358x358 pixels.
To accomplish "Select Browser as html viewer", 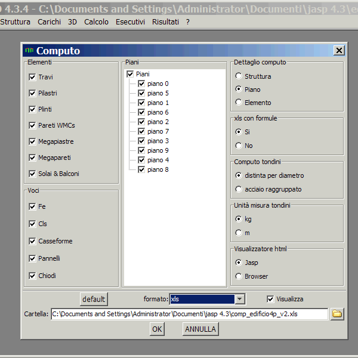I will pyautogui.click(x=238, y=276).
